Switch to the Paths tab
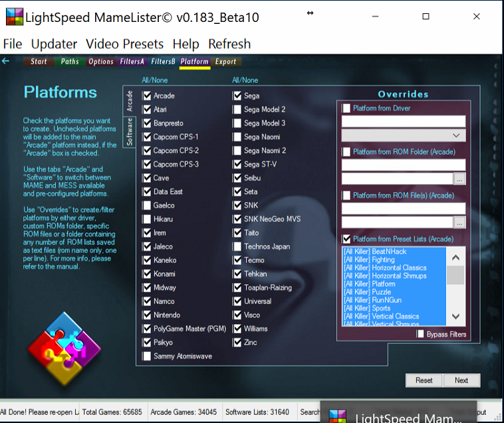Image resolution: width=504 pixels, height=423 pixels. [70, 61]
